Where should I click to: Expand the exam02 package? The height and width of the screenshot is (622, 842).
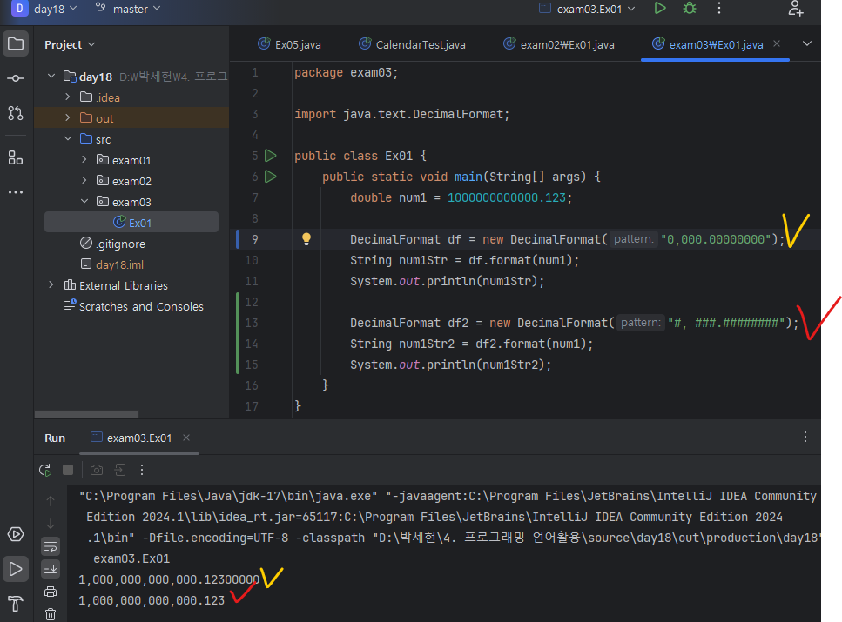pyautogui.click(x=84, y=181)
